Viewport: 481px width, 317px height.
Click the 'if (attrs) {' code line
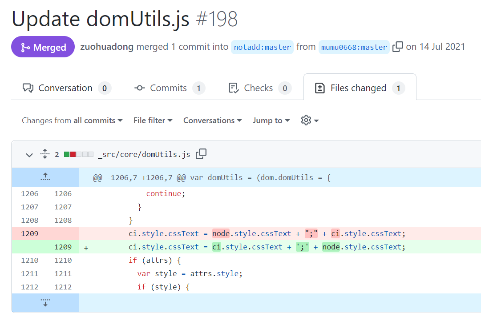[x=154, y=260]
